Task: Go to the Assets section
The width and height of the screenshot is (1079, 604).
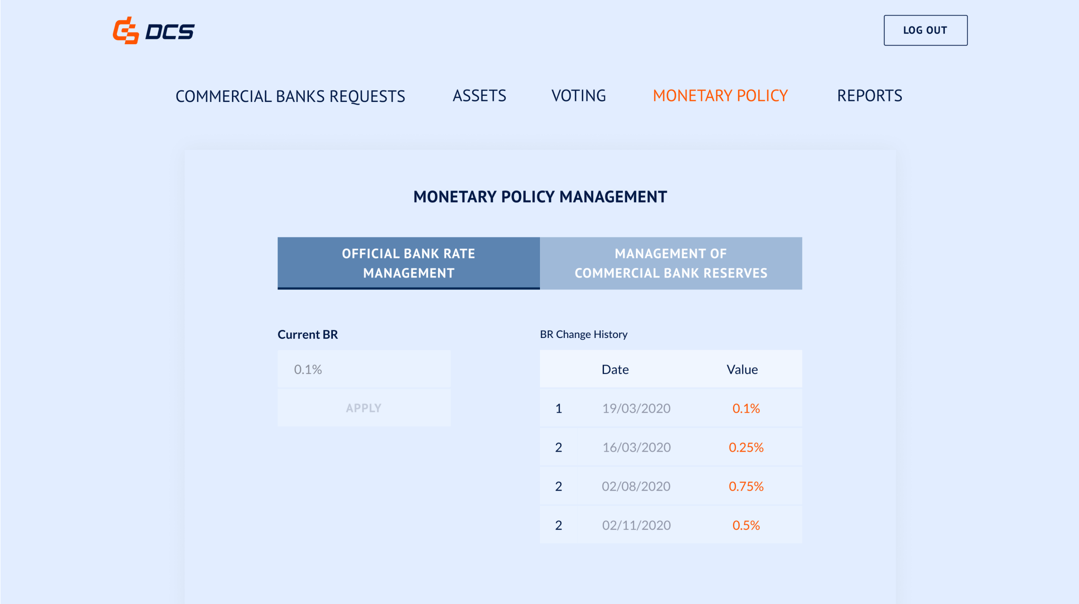Action: tap(479, 96)
